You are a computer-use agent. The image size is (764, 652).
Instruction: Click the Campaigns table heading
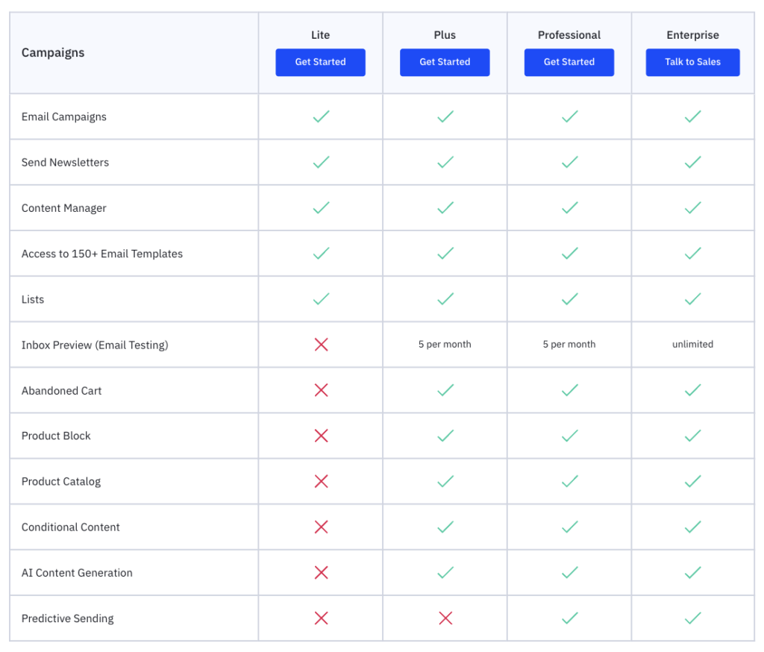point(53,53)
